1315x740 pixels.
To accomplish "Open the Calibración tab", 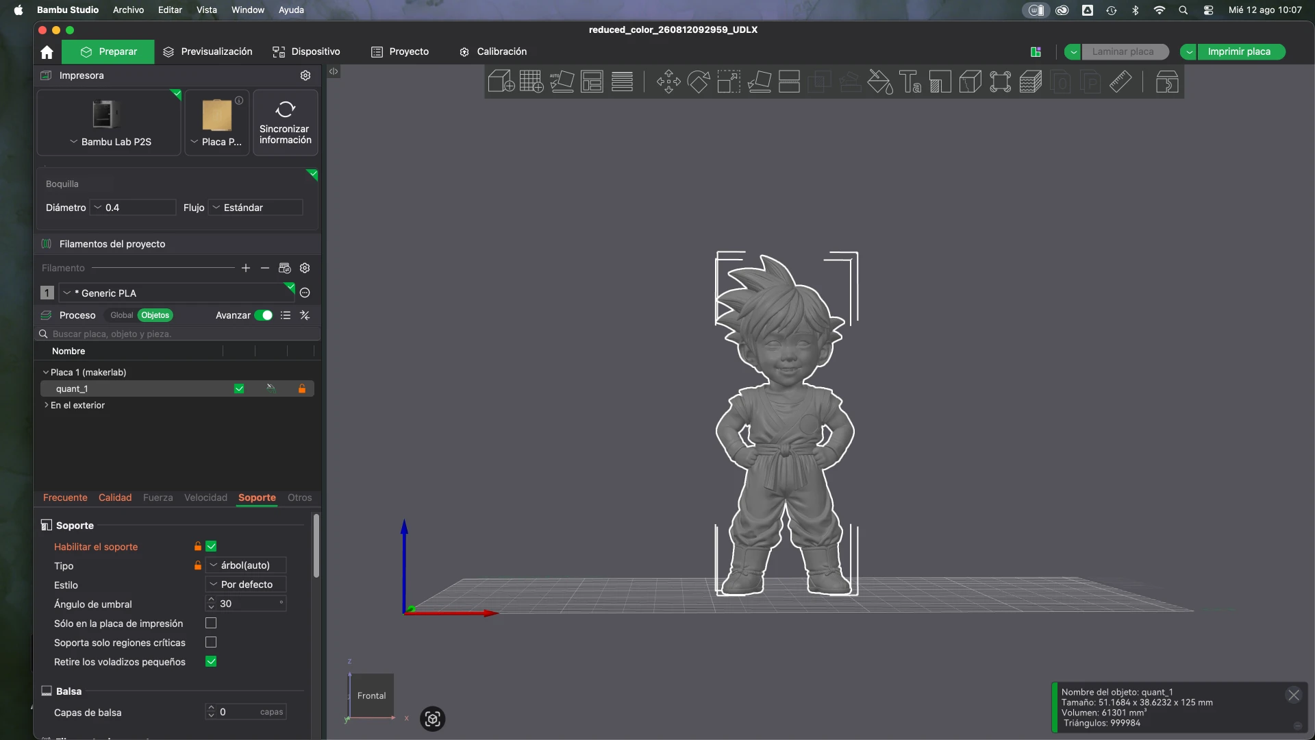I will (x=493, y=52).
